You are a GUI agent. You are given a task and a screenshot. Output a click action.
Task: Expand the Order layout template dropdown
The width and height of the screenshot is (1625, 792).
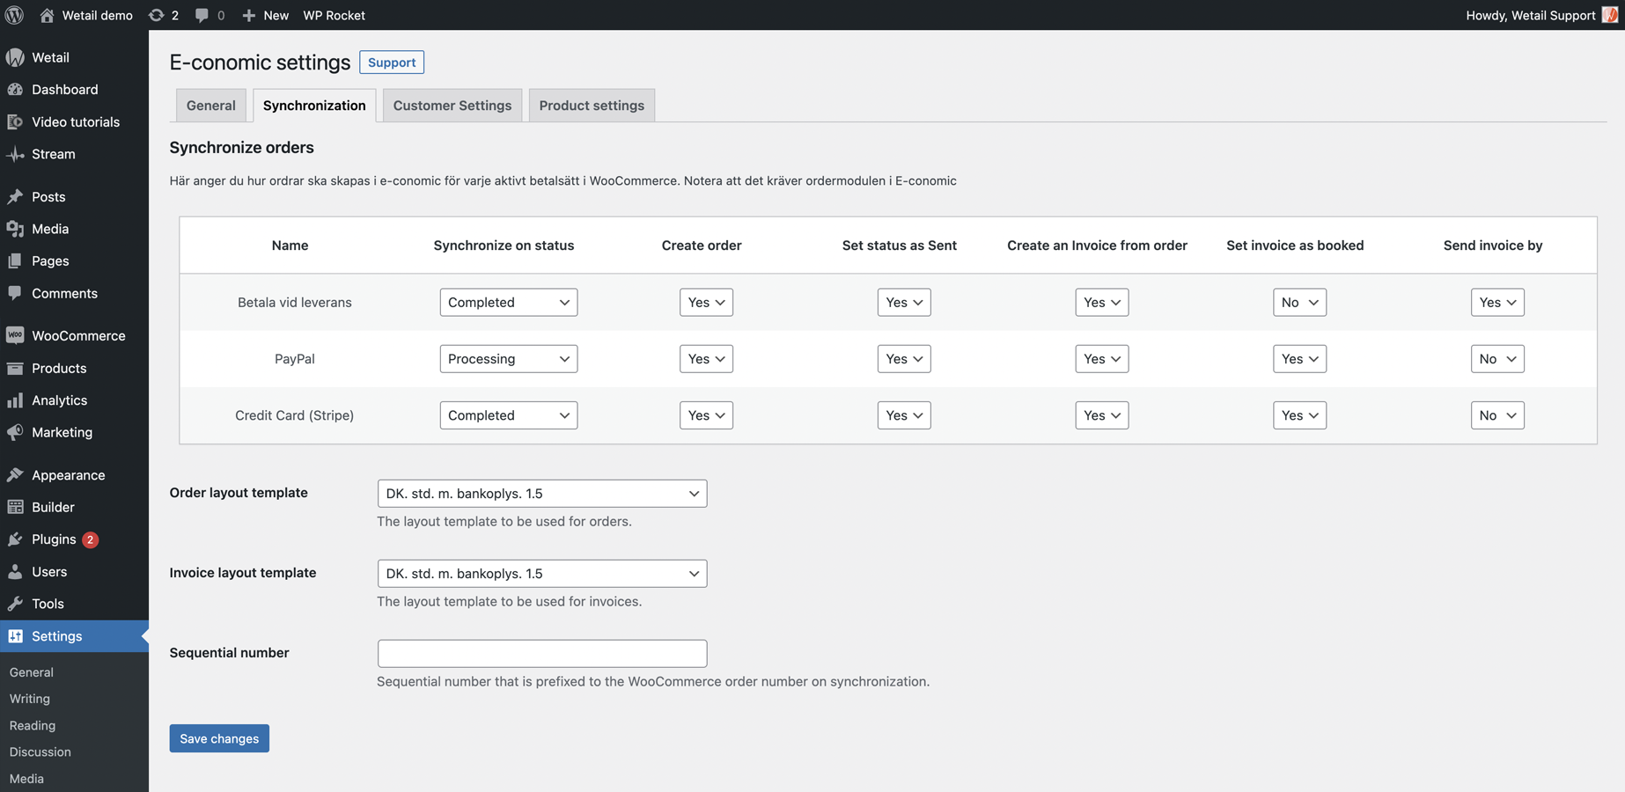541,494
